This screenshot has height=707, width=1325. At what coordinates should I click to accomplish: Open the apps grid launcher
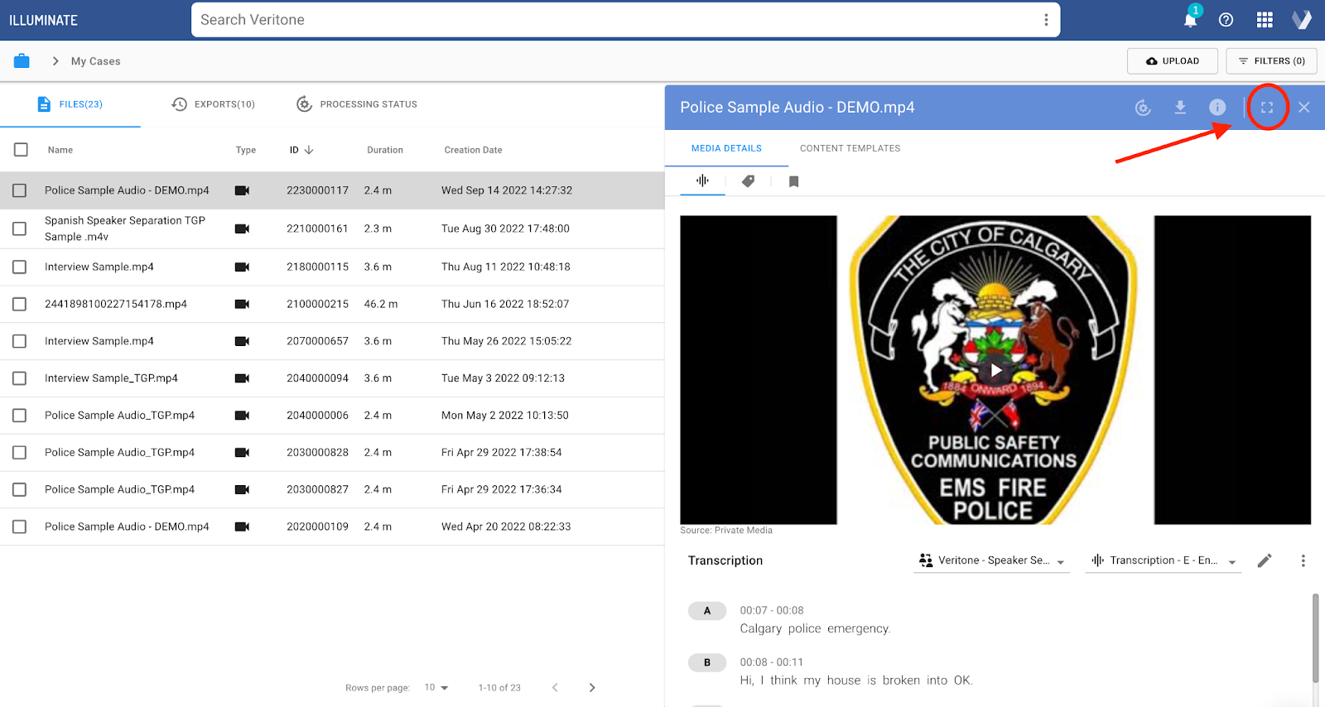[1265, 20]
